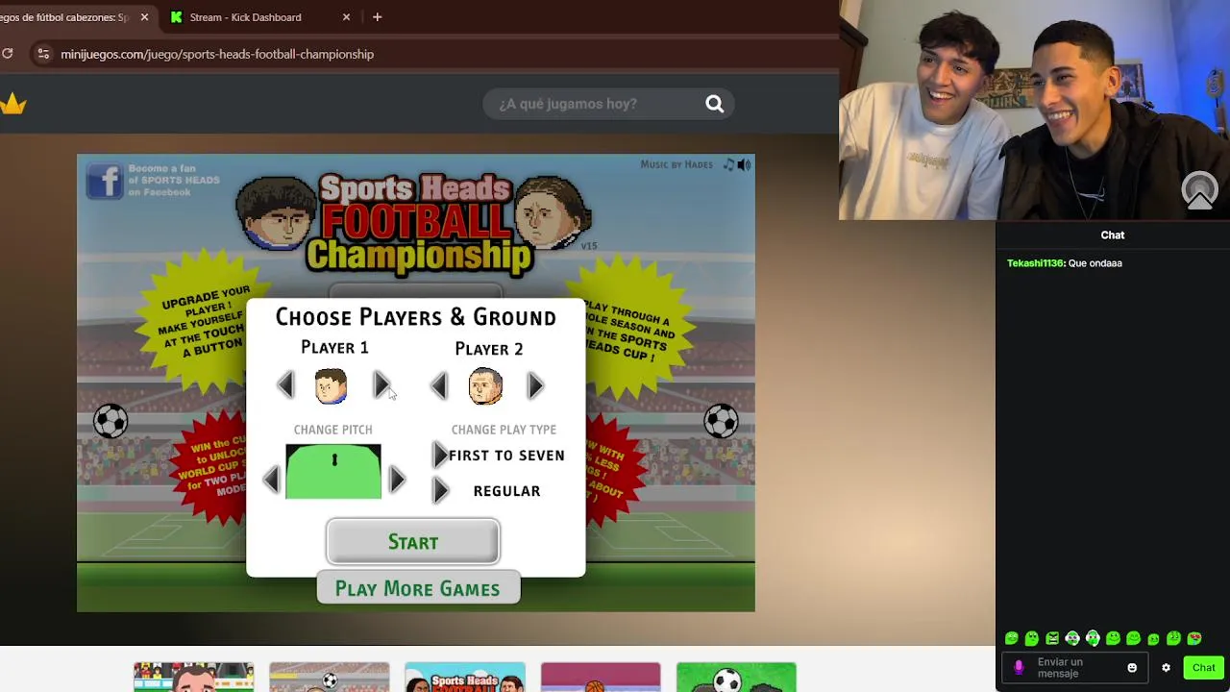
Task: Open the Sports Heads game thumbnail below
Action: [465, 677]
